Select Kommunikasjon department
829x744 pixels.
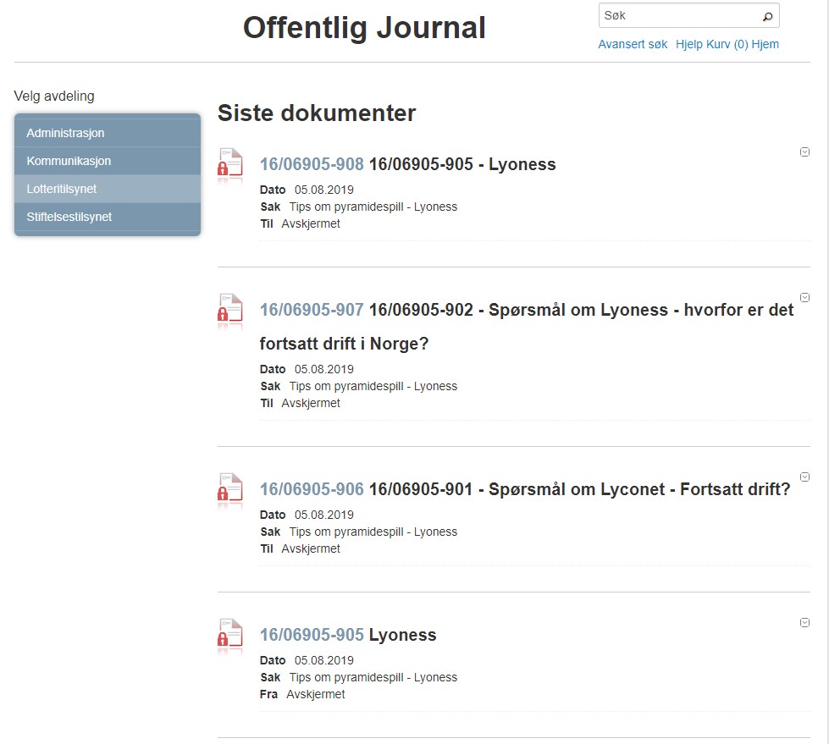[x=108, y=161]
